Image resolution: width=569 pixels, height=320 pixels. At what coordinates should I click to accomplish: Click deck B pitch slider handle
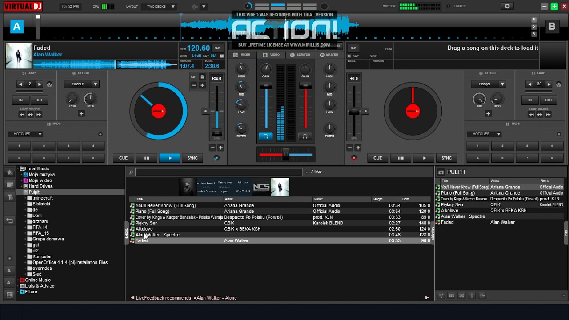(354, 111)
